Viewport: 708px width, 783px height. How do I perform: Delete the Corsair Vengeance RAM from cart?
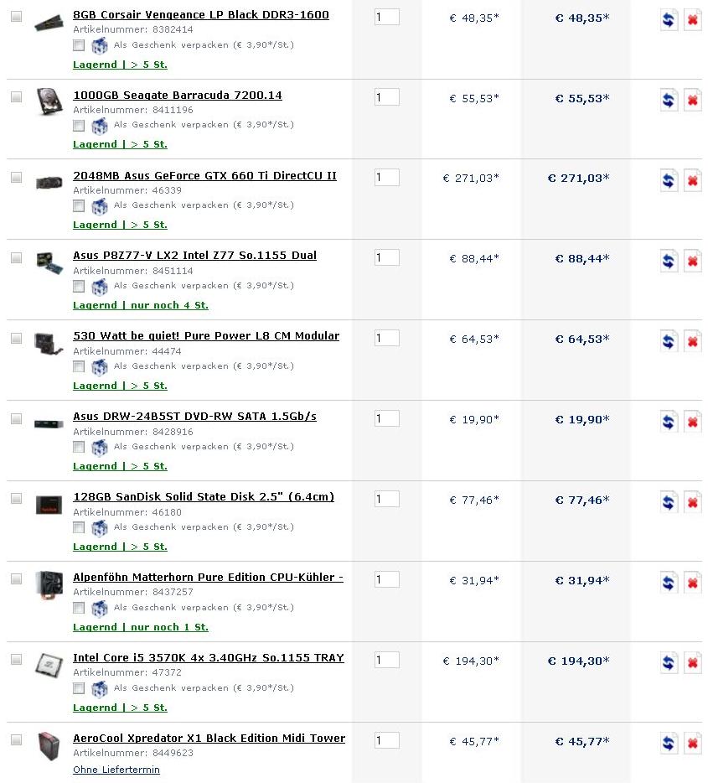(x=693, y=20)
